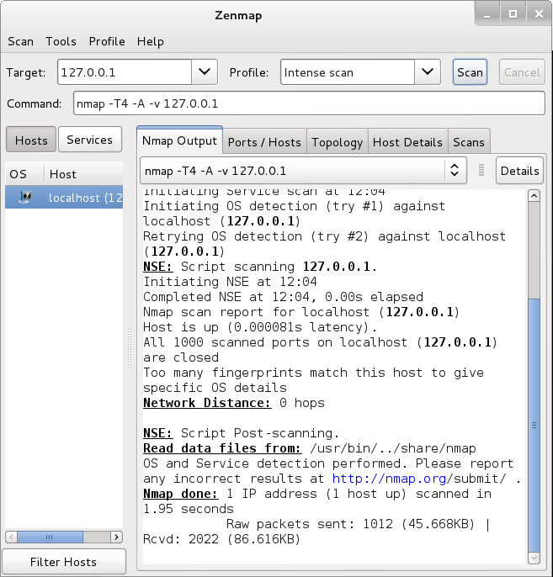This screenshot has height=577, width=553.
Task: Switch to the Topology tab
Action: (x=338, y=142)
